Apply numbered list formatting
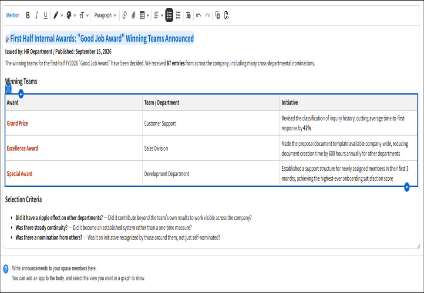Image resolution: width=424 pixels, height=293 pixels. click(178, 15)
